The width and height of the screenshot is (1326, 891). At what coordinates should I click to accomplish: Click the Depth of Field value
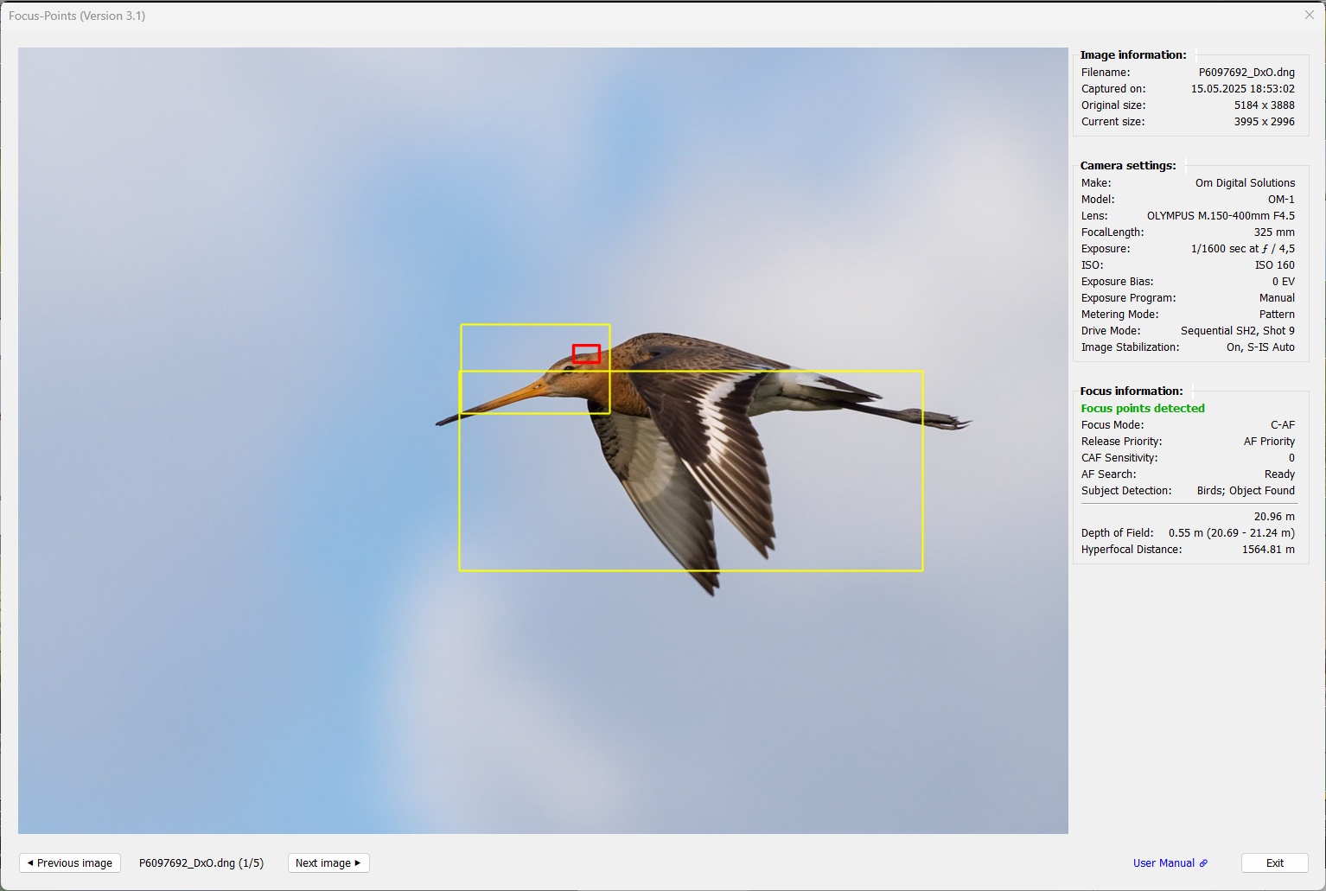[x=1231, y=532]
